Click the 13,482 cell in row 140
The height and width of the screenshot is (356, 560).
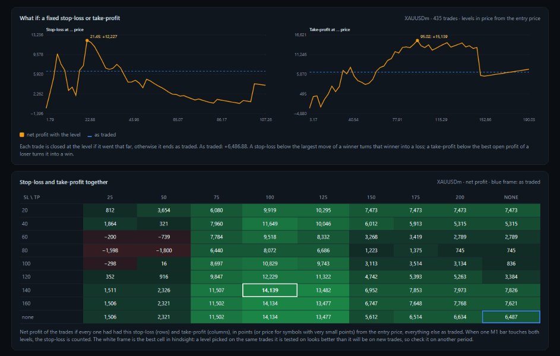click(x=323, y=290)
